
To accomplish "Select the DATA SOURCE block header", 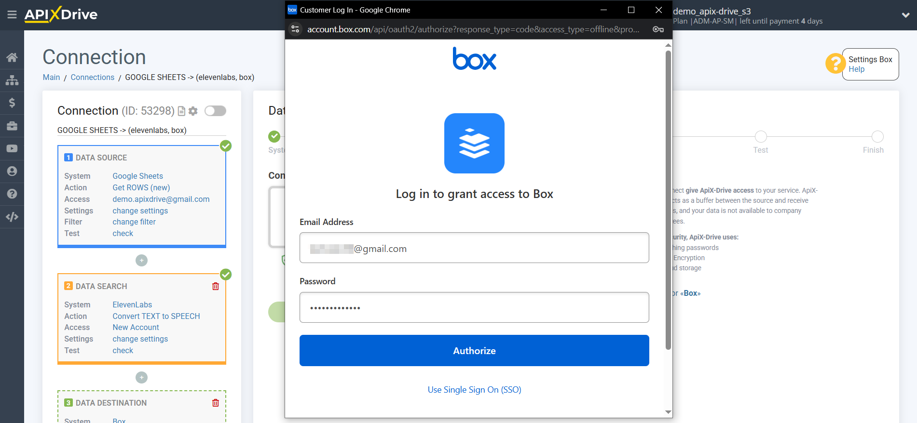I will click(101, 158).
